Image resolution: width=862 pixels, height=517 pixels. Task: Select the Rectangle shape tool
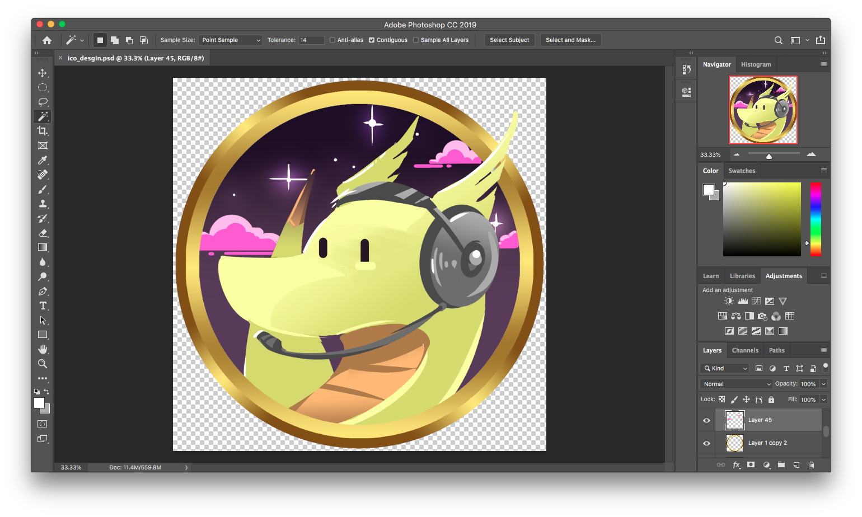[x=43, y=335]
